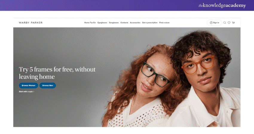The width and height of the screenshot is (254, 134).
Task: Click the user avatar icon in Sign in
Action: [211, 23]
